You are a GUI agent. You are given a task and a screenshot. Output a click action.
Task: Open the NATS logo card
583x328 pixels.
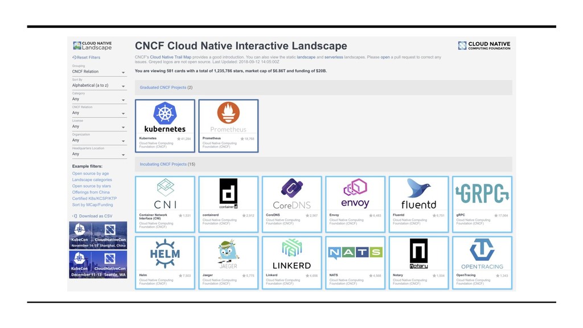(355, 253)
